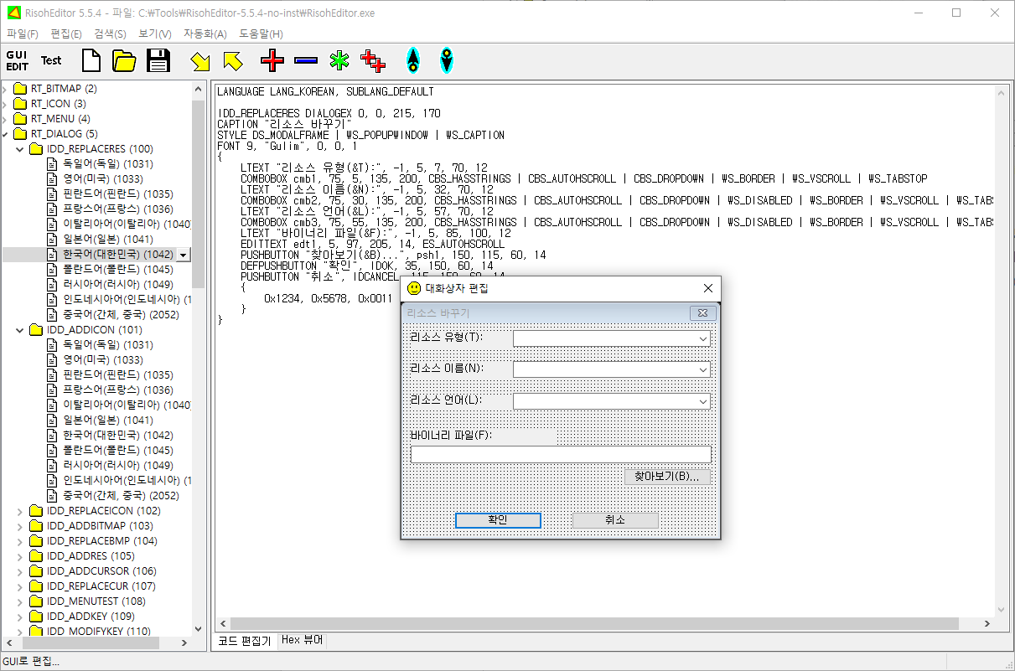Click the 바이너리 파일(F) text field

click(561, 454)
